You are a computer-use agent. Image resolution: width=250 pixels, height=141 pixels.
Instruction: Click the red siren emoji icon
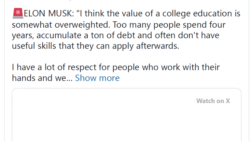click(18, 13)
